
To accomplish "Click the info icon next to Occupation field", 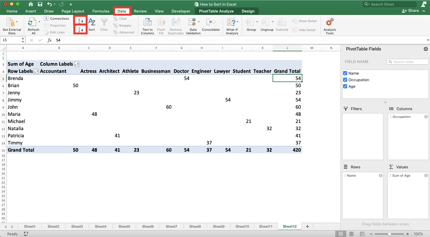I will [x=426, y=117].
